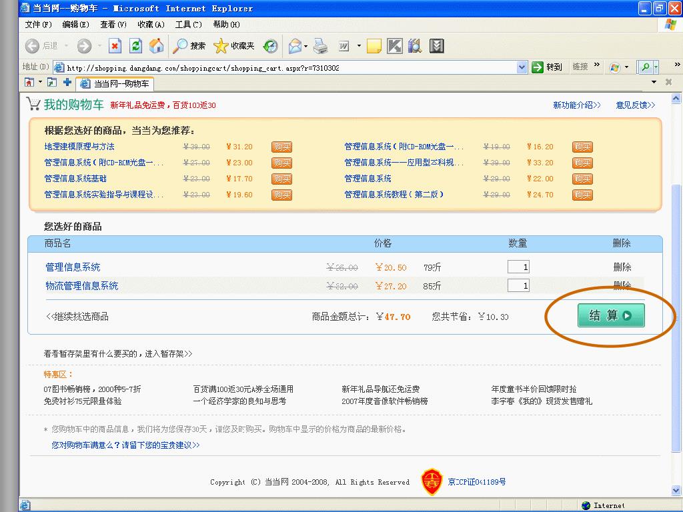Screen dimensions: 683x512
Task: Open the 意见反馈>> link
Action: click(x=635, y=105)
